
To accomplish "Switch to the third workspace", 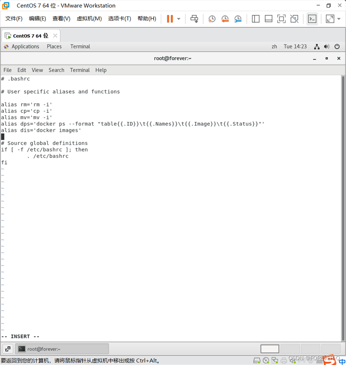I will click(310, 349).
